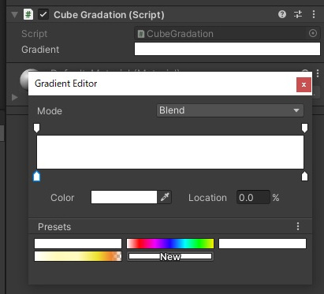Click the material preview sphere icon
The width and height of the screenshot is (324, 294).
24,79
